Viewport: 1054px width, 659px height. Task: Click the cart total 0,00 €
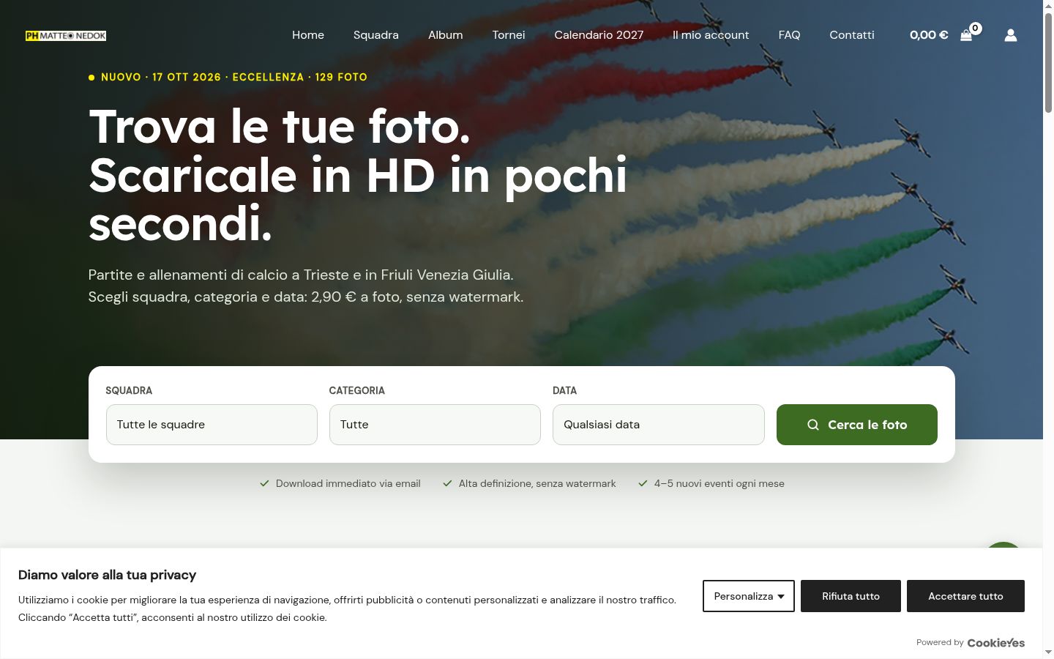point(929,35)
